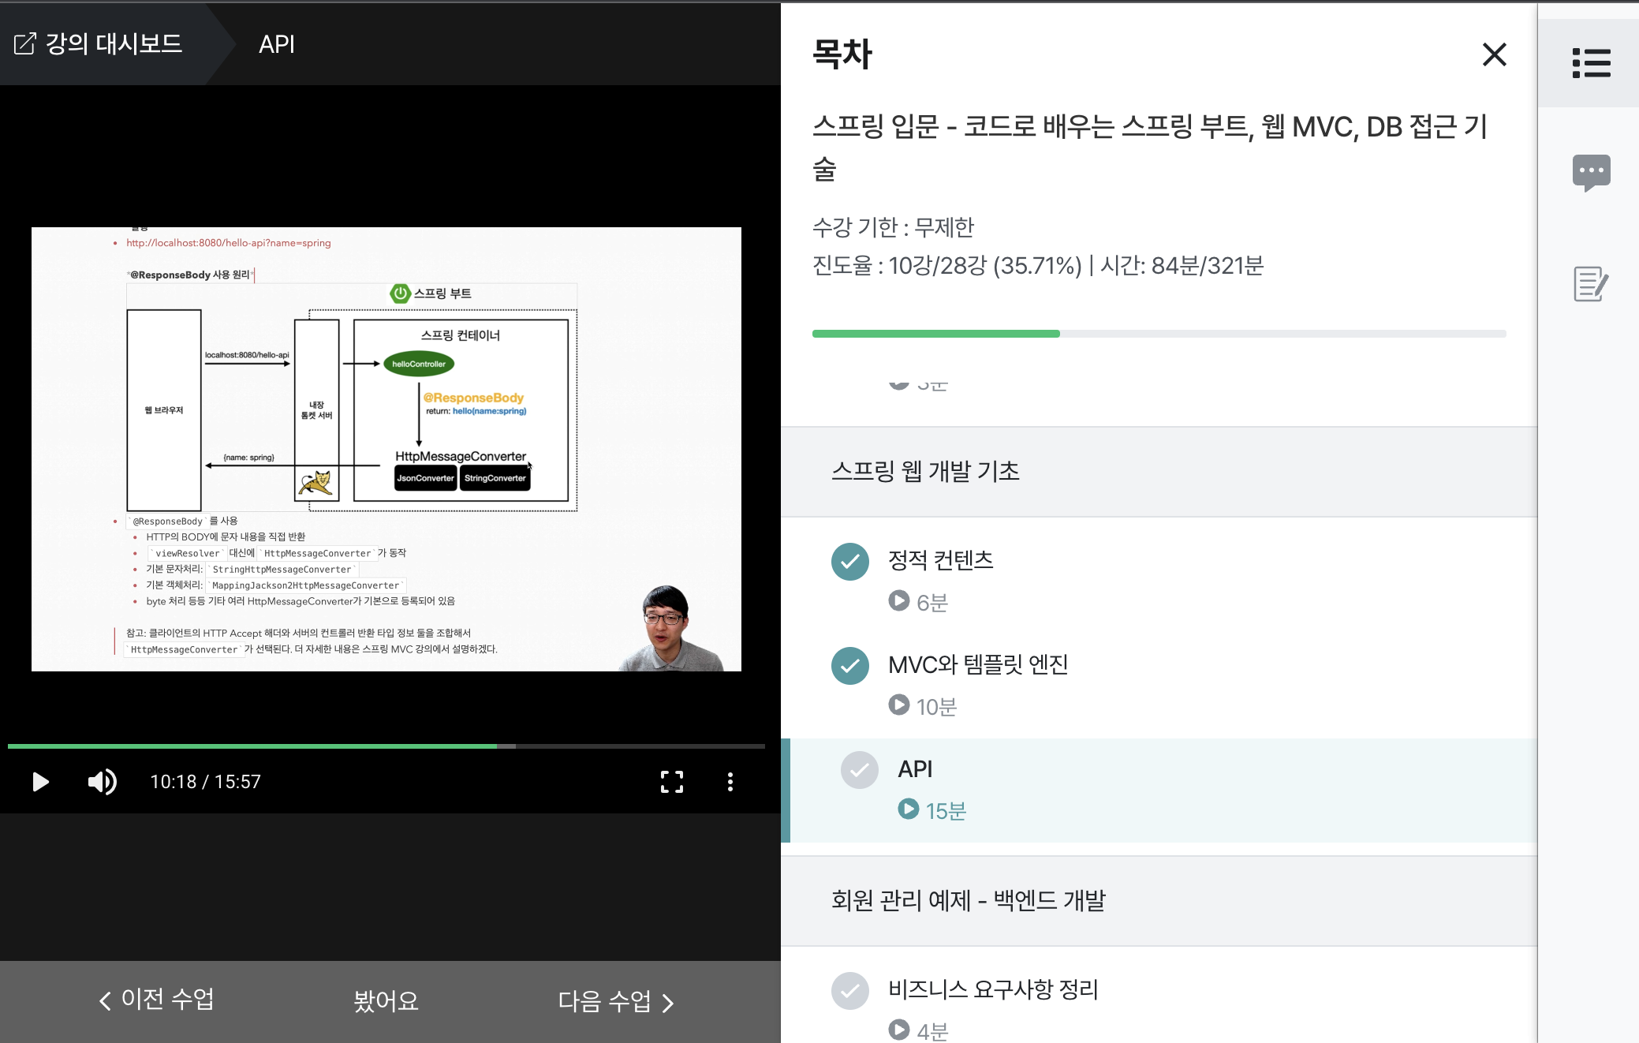Go to next lesson with 다음 수업
The height and width of the screenshot is (1043, 1639).
tap(616, 1002)
